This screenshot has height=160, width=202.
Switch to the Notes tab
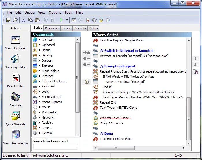93,28
